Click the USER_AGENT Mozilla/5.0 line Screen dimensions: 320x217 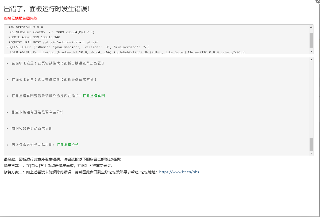[128, 52]
